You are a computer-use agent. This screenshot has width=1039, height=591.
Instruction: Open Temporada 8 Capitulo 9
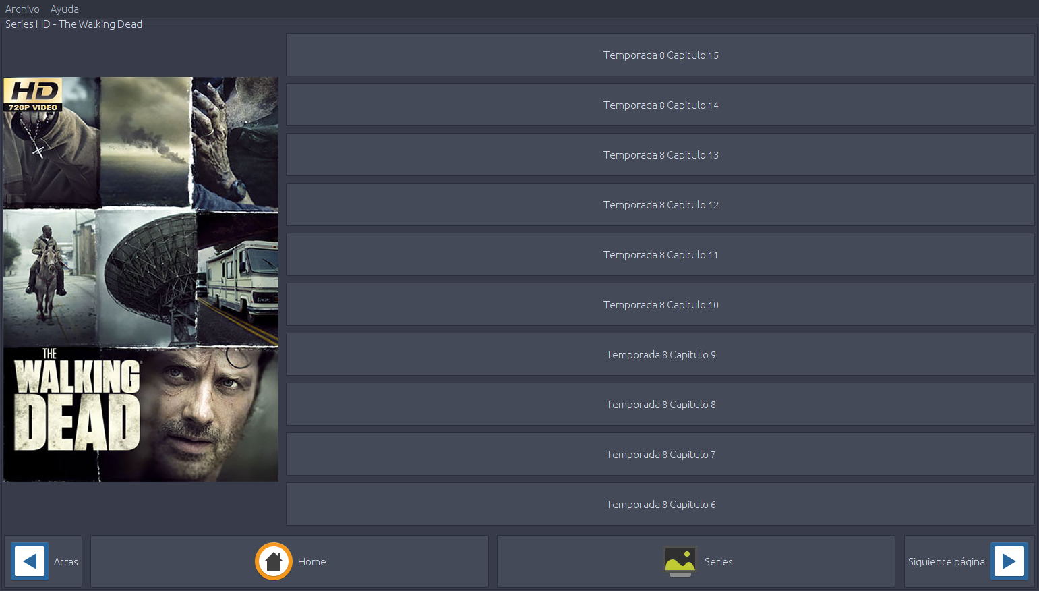(660, 354)
